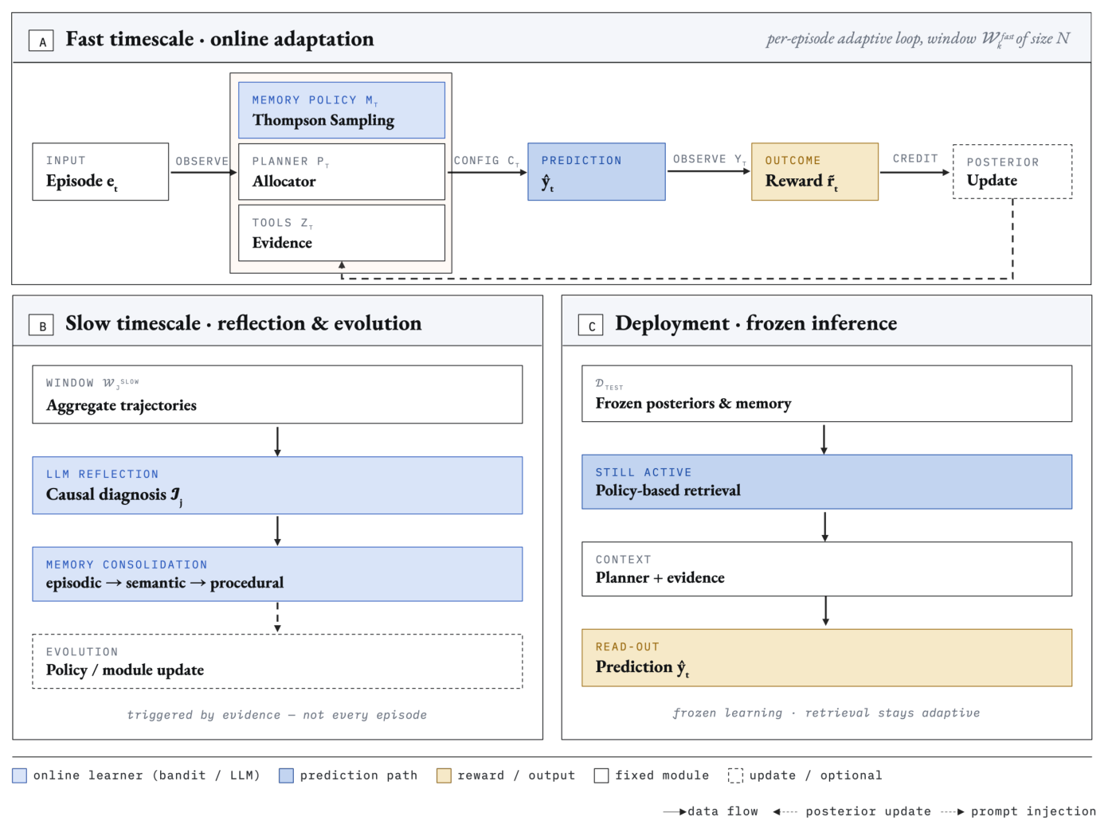
Task: Click the OBSERVE label after Episode box
Action: 202,162
